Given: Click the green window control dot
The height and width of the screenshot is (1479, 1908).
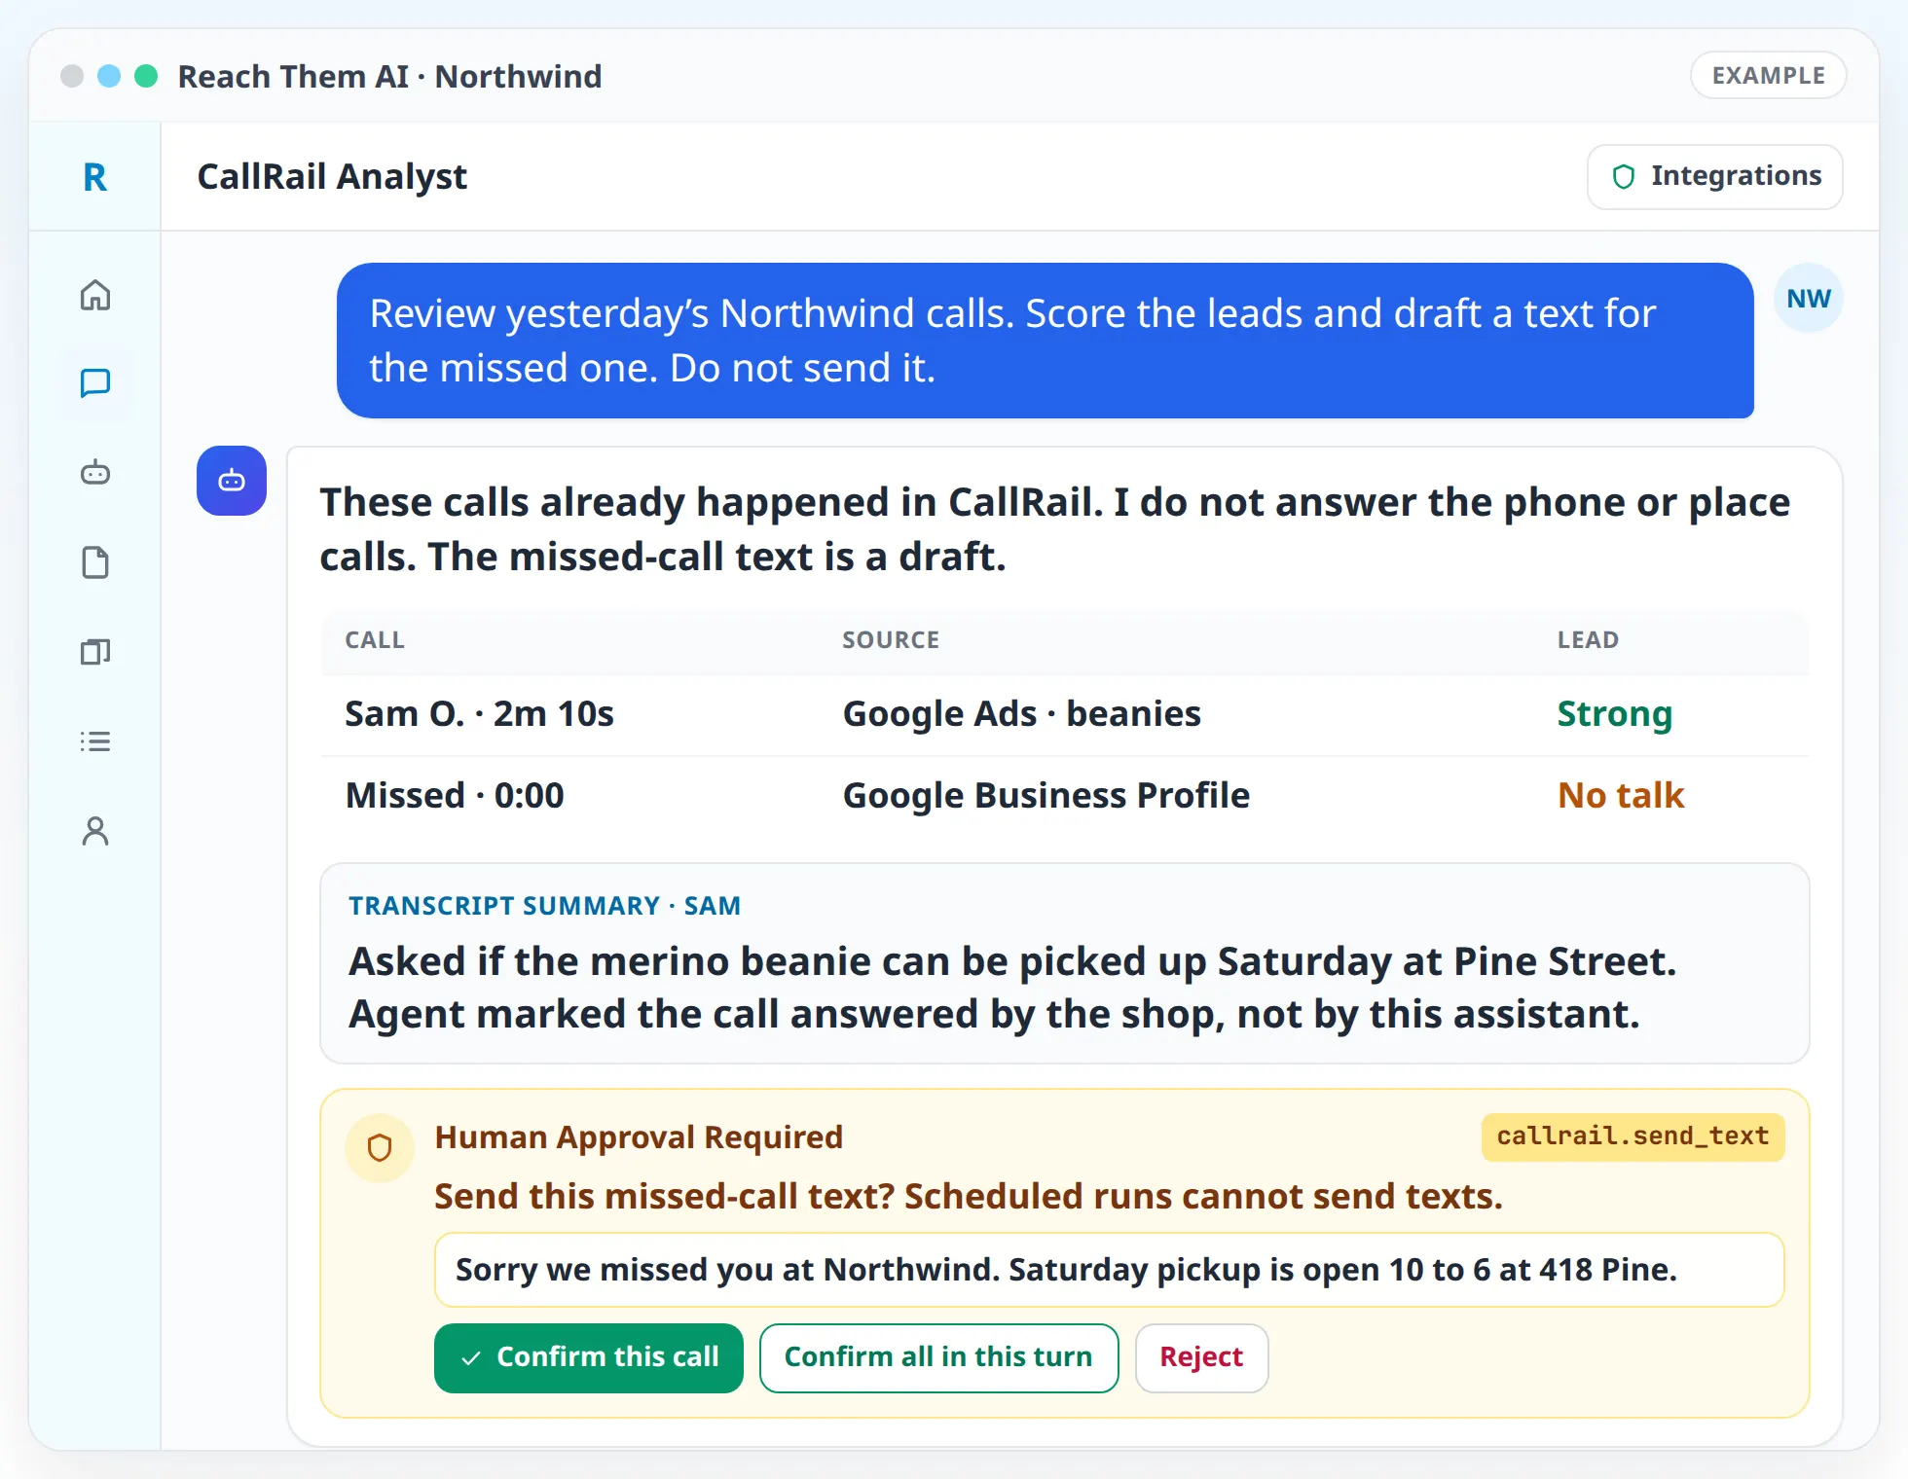Looking at the screenshot, I should coord(146,76).
